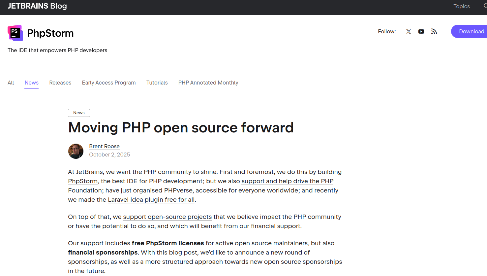Open the Topics menu
The width and height of the screenshot is (487, 276).
coord(461,6)
